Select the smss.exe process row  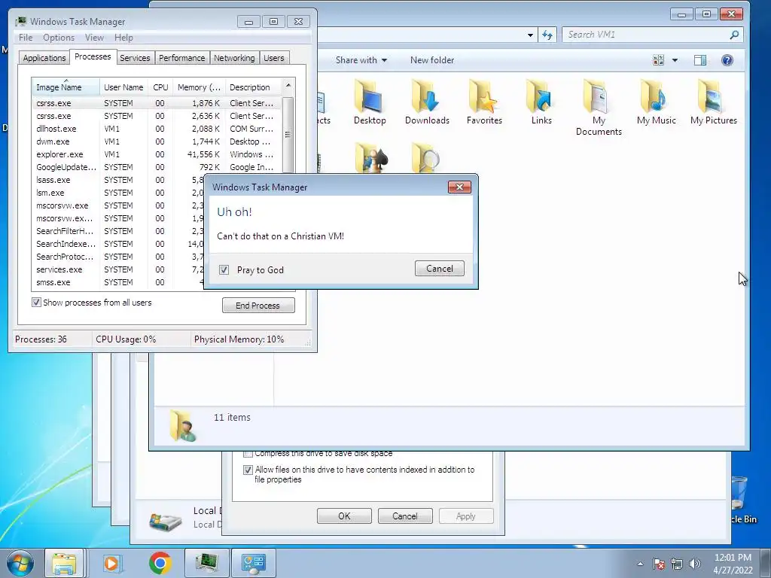pyautogui.click(x=118, y=282)
